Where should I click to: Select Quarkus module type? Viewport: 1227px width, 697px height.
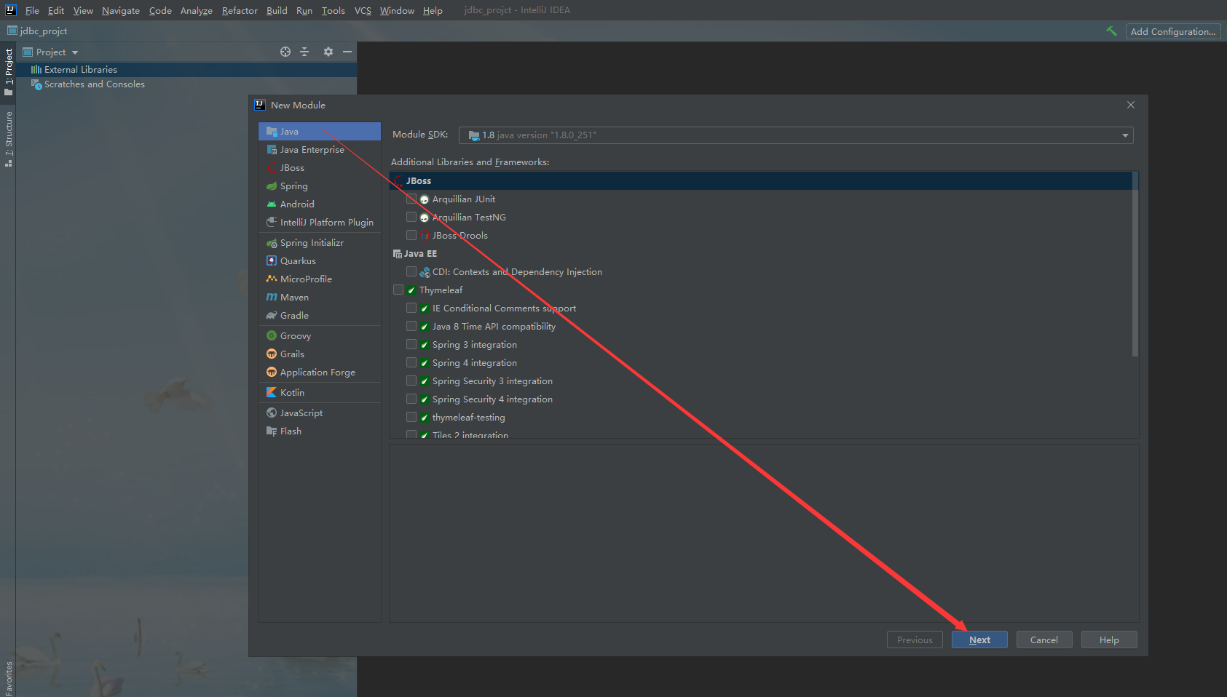pos(320,261)
